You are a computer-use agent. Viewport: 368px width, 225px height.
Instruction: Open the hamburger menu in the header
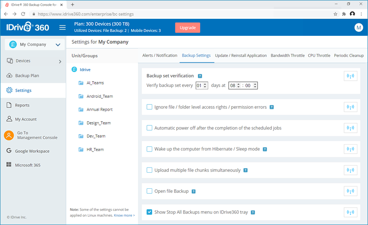pos(63,28)
